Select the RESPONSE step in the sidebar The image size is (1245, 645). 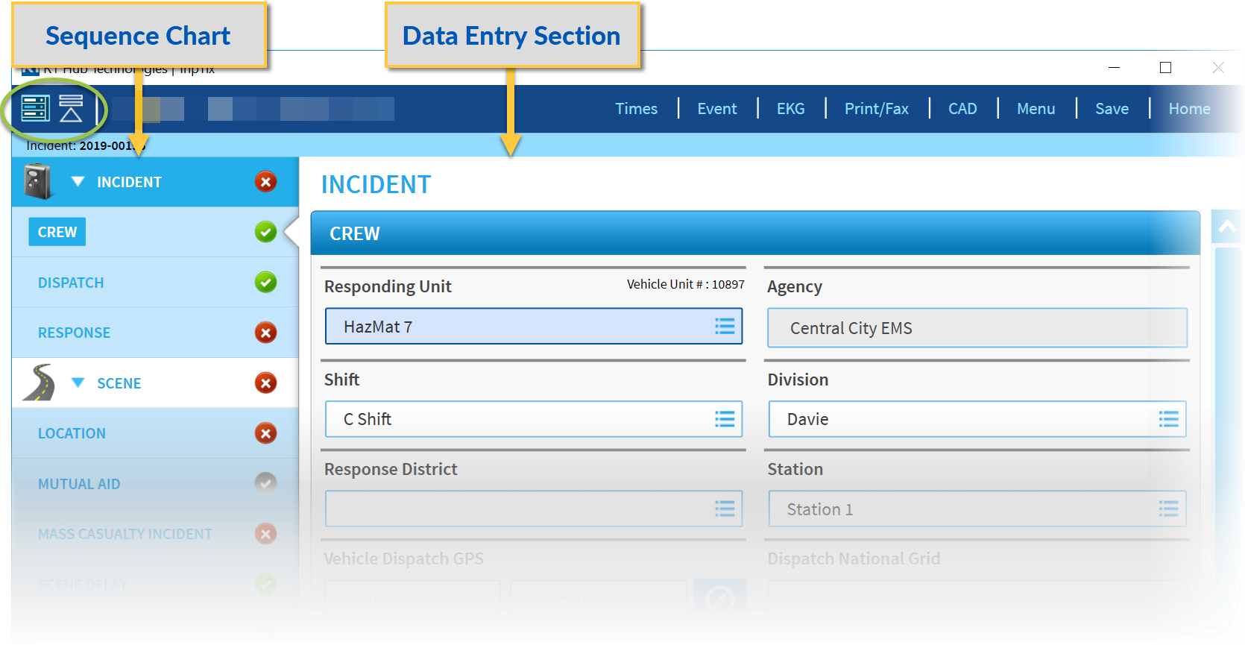point(74,333)
